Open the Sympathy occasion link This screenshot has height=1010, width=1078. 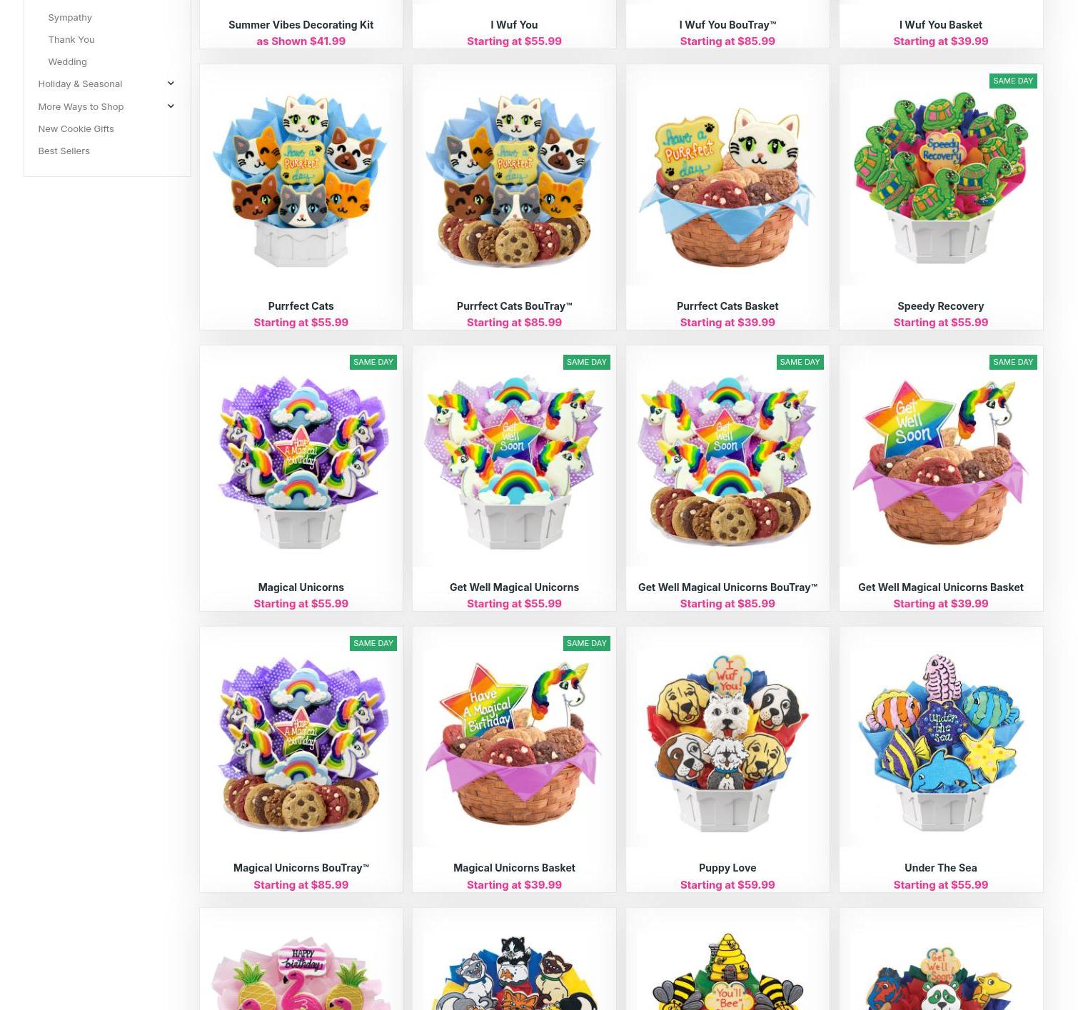coord(70,17)
